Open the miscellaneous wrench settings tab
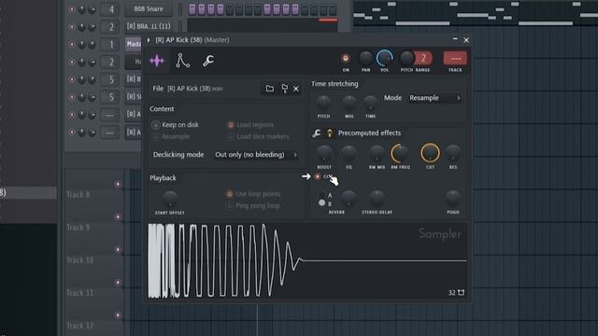 pyautogui.click(x=207, y=61)
